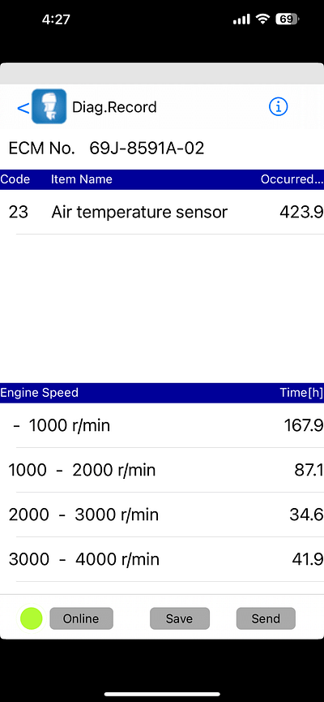Screen dimensions: 324x702
Task: Tap the cellular signal bars
Action: tap(241, 19)
